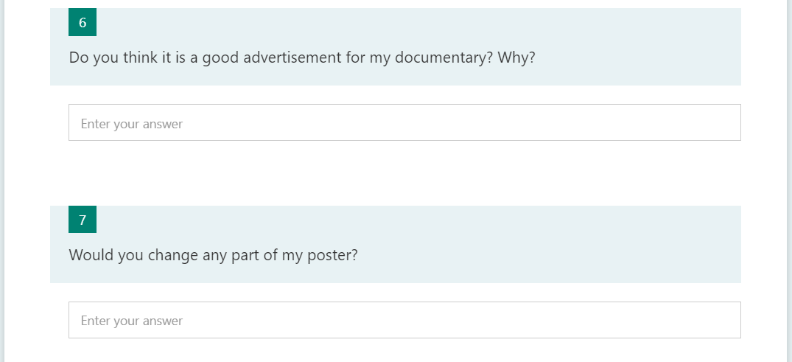
Task: Click the green number 7 badge
Action: click(83, 220)
